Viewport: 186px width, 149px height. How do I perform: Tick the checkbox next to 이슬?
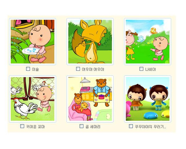[28, 69]
